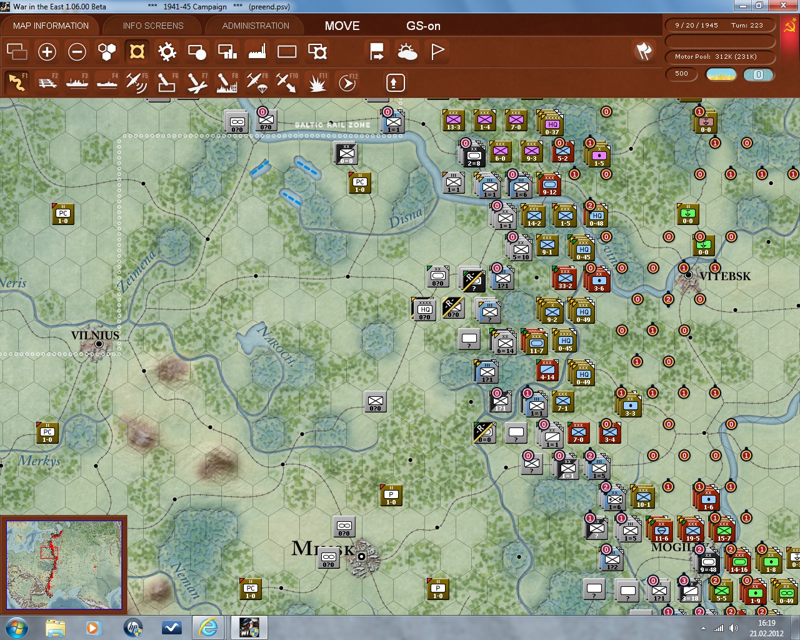Select the 9-12 red unit counter

(x=549, y=185)
